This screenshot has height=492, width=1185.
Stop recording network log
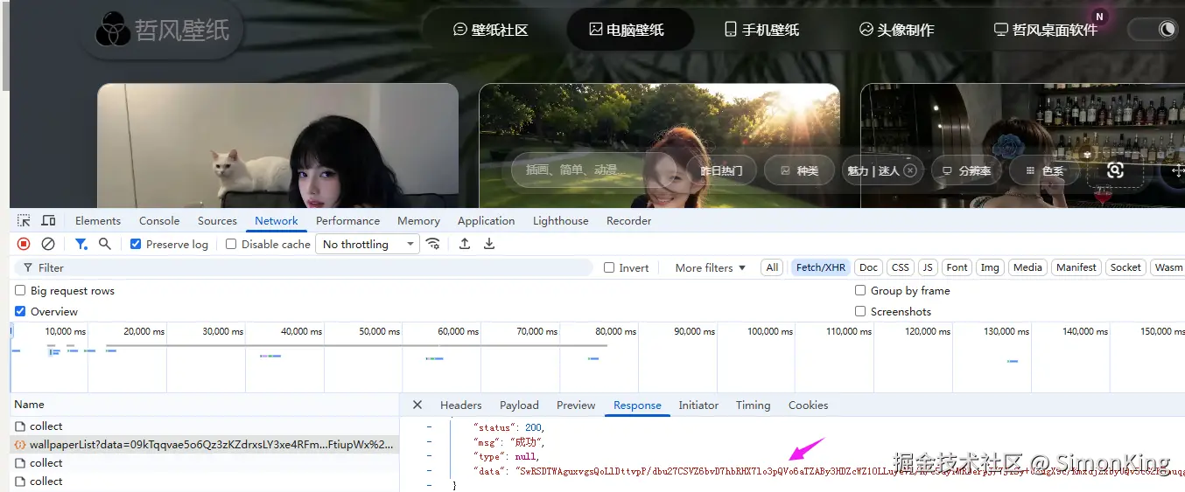[24, 244]
